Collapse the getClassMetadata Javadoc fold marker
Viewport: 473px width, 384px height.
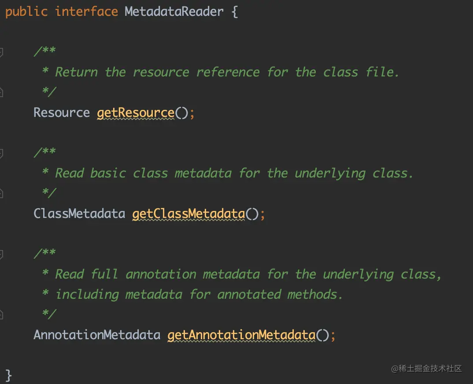1,153
